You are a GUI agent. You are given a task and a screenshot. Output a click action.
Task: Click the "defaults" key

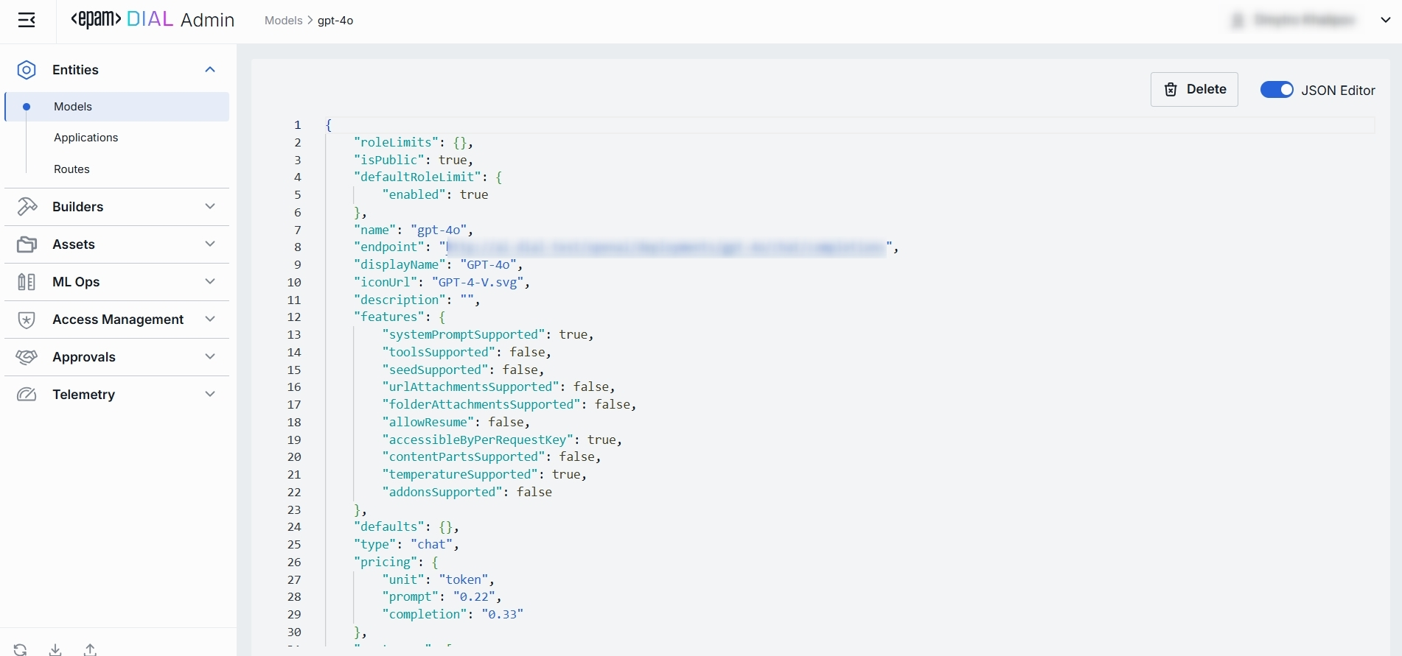pyautogui.click(x=389, y=527)
